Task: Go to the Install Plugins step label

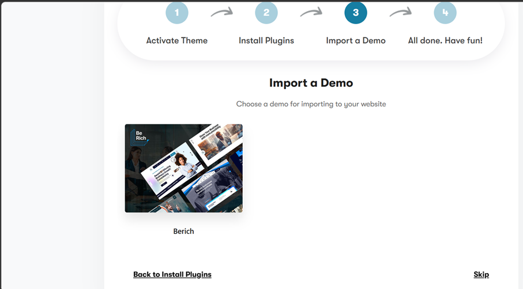Action: (266, 41)
